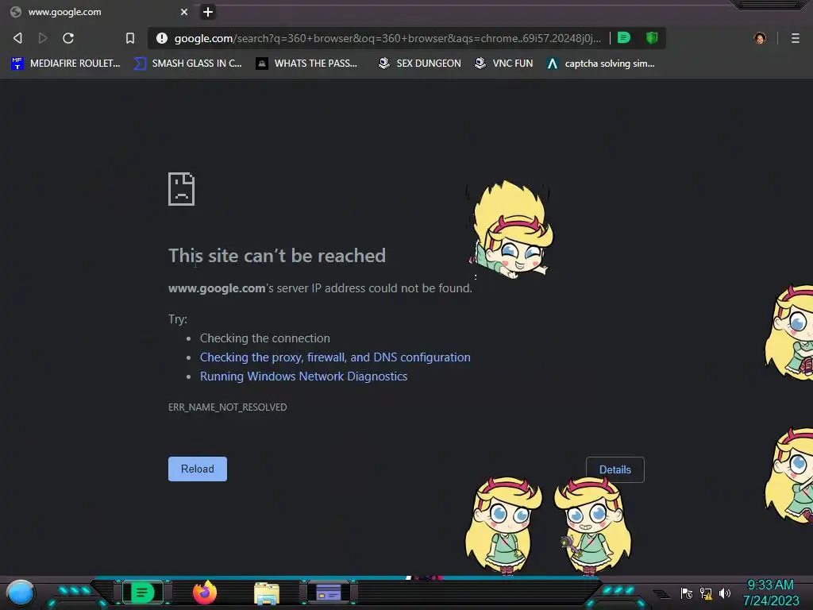Image resolution: width=813 pixels, height=610 pixels.
Task: Click ERR_NAME_NOT_RESOLVED error code text
Action: click(227, 407)
